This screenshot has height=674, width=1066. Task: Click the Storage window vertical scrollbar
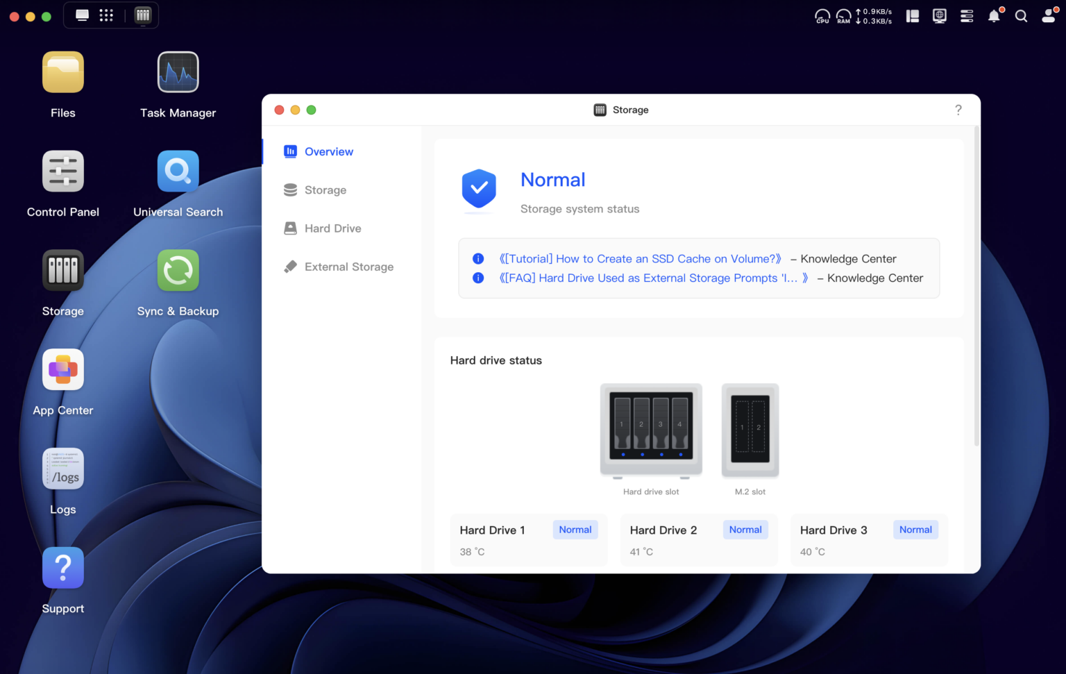976,286
